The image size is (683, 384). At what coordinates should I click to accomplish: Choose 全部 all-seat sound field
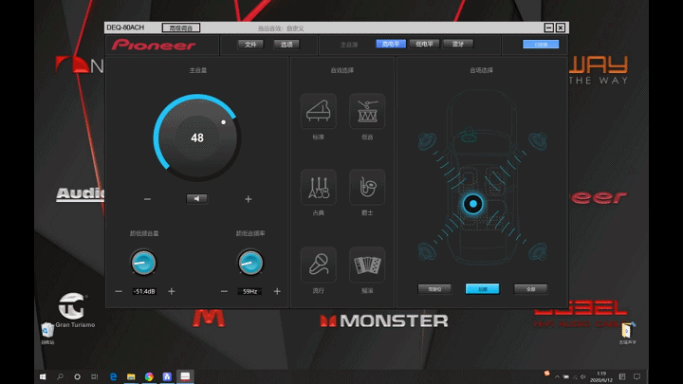(530, 289)
